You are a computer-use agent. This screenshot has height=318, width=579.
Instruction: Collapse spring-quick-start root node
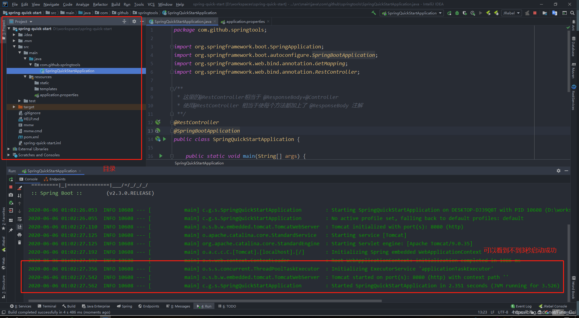click(x=9, y=29)
